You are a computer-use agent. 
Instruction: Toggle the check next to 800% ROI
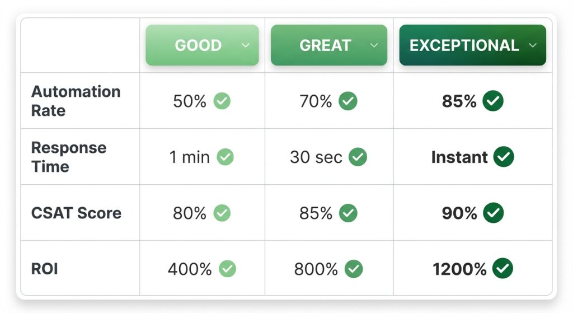point(354,269)
